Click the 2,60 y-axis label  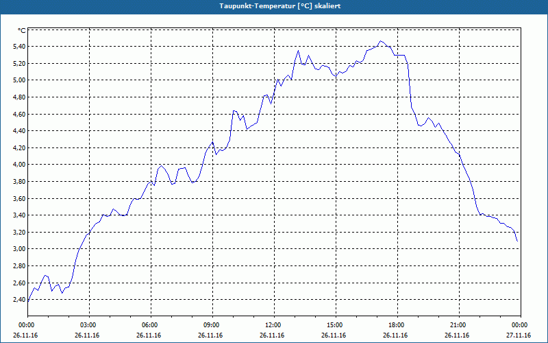point(20,283)
